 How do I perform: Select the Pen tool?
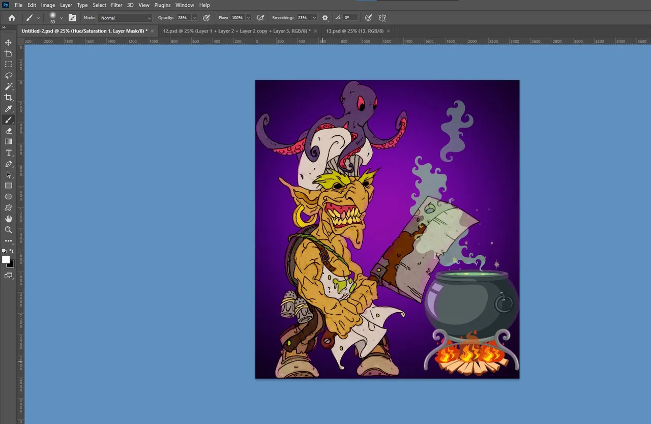pyautogui.click(x=8, y=164)
